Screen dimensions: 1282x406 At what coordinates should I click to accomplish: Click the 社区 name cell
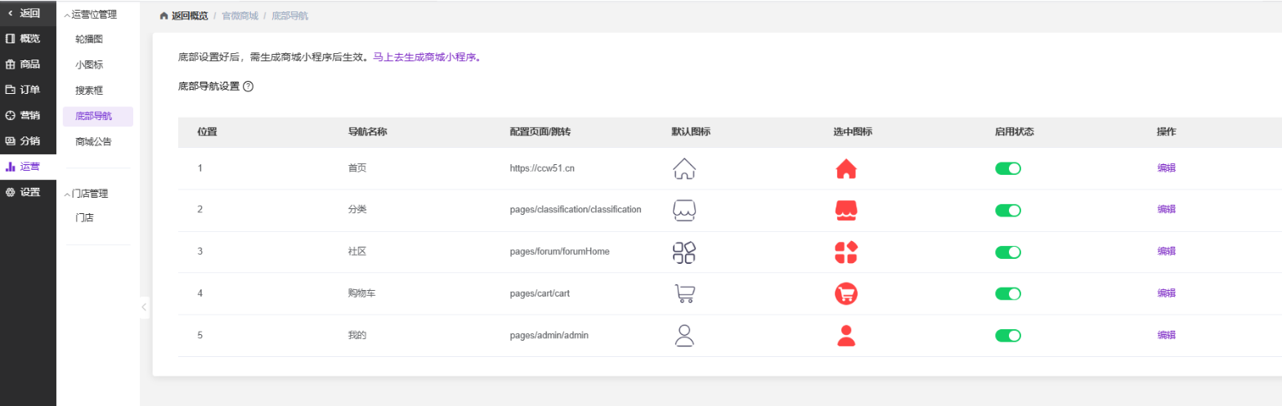click(x=357, y=252)
